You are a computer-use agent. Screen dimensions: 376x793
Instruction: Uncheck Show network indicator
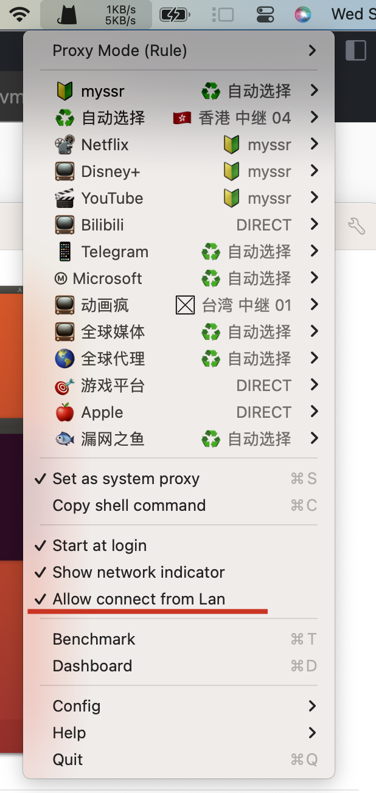click(138, 572)
